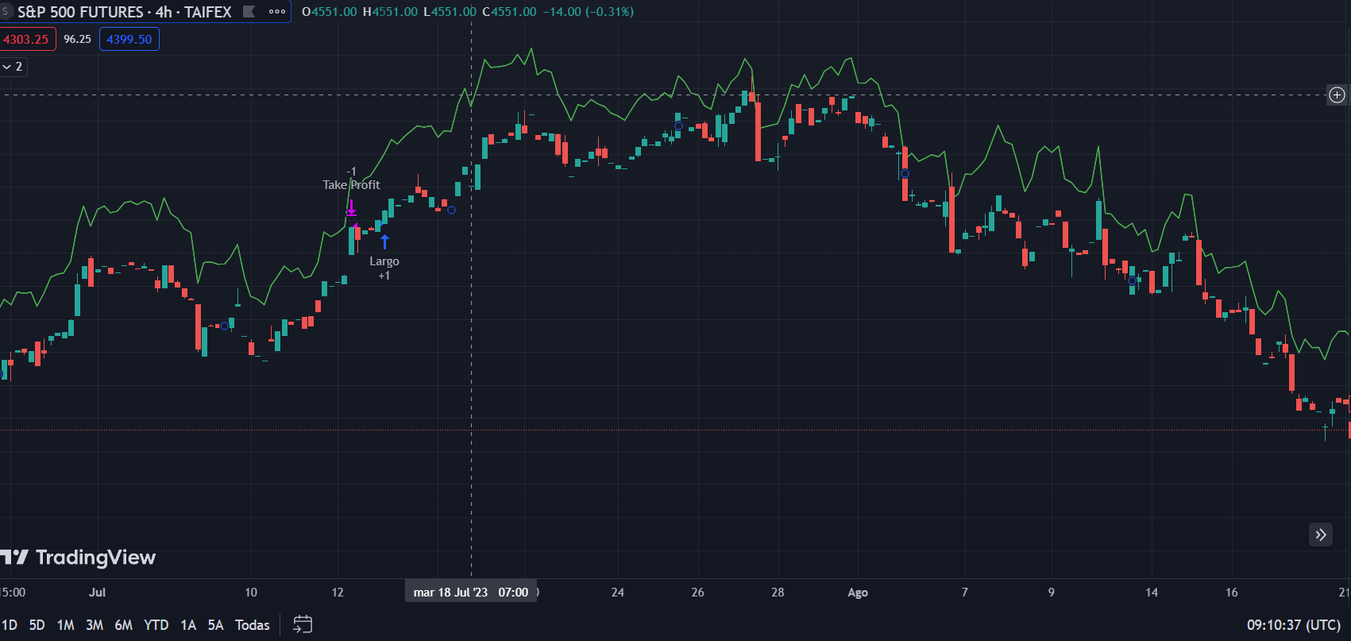
Task: Select the 5D time range
Action: [x=37, y=625]
